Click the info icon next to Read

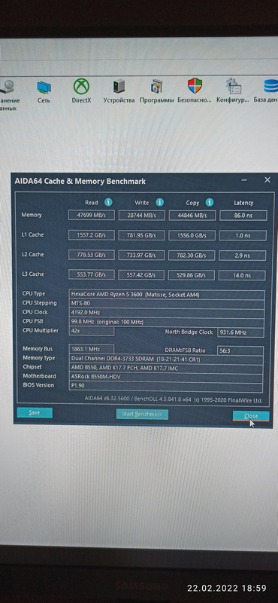point(108,202)
